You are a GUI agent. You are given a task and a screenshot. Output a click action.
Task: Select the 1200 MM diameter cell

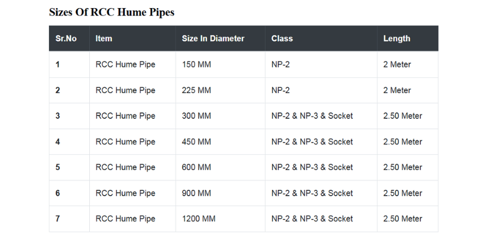(x=220, y=219)
